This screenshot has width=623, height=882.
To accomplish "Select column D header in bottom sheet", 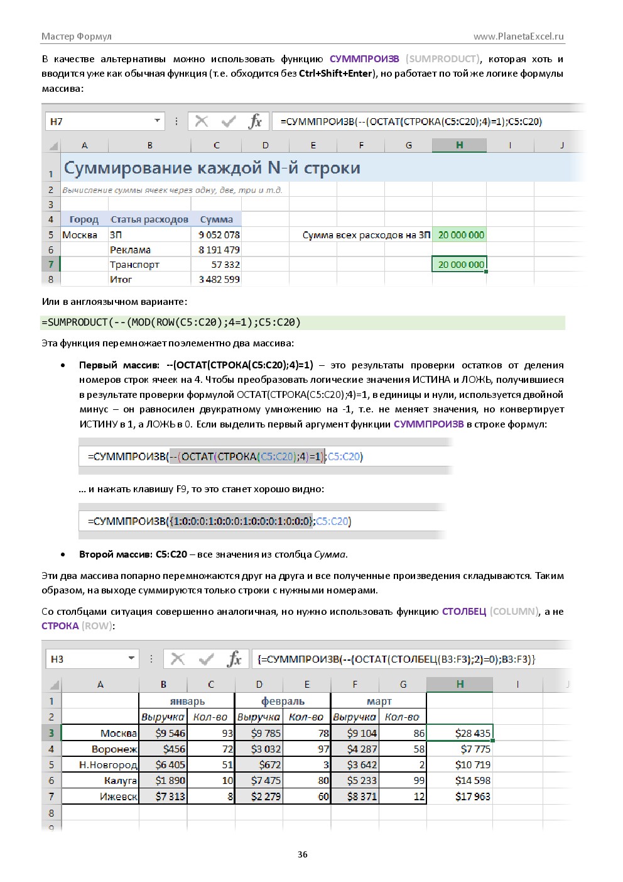I will pos(259,684).
